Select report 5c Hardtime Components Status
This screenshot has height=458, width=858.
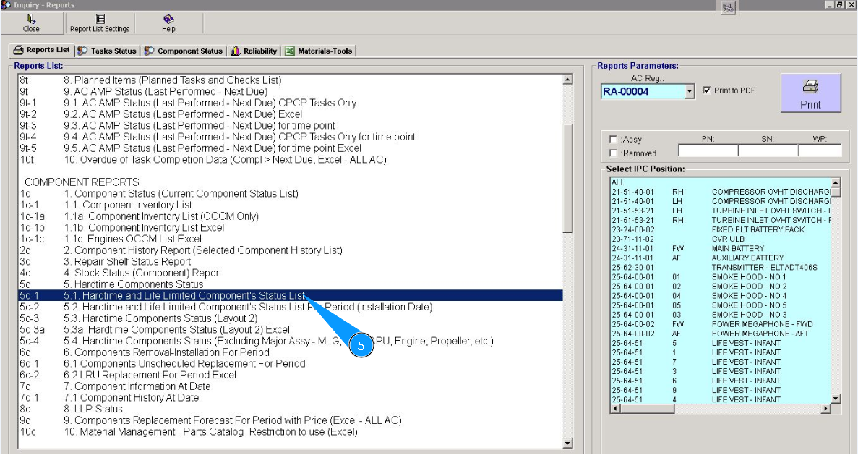[291, 284]
